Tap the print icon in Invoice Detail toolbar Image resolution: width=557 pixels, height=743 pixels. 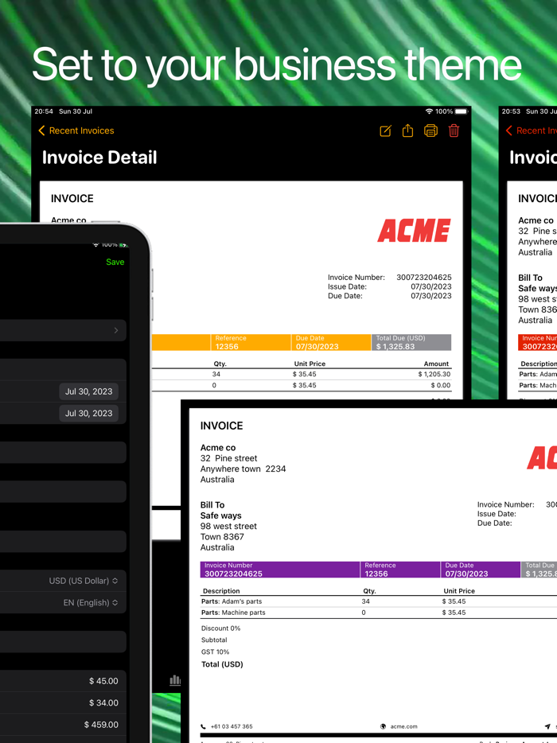tap(430, 130)
